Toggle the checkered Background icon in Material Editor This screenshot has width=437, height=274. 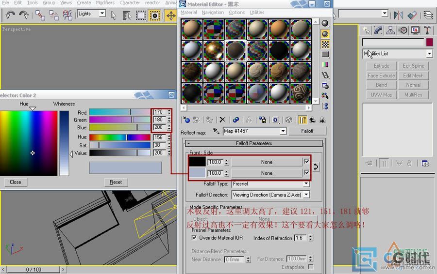click(x=325, y=44)
